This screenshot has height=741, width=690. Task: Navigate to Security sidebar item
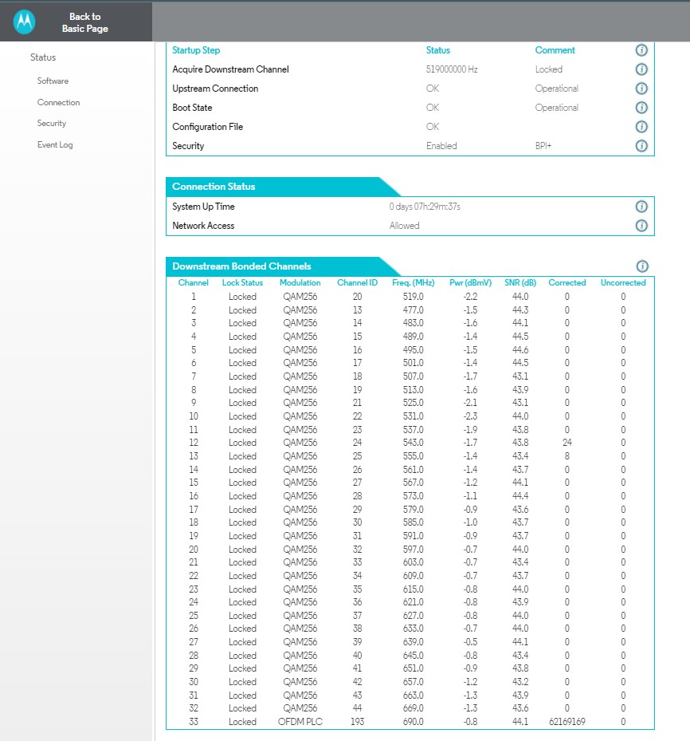[x=52, y=124]
